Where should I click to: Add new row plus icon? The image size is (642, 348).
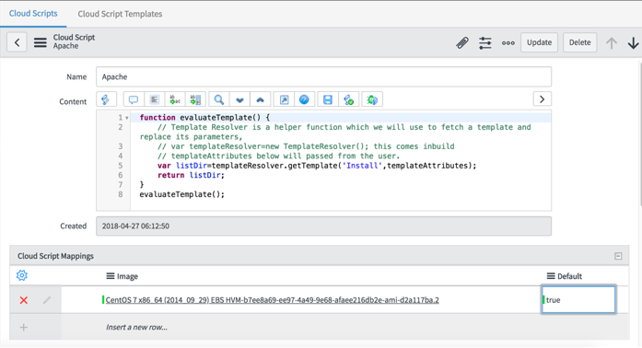pos(24,327)
